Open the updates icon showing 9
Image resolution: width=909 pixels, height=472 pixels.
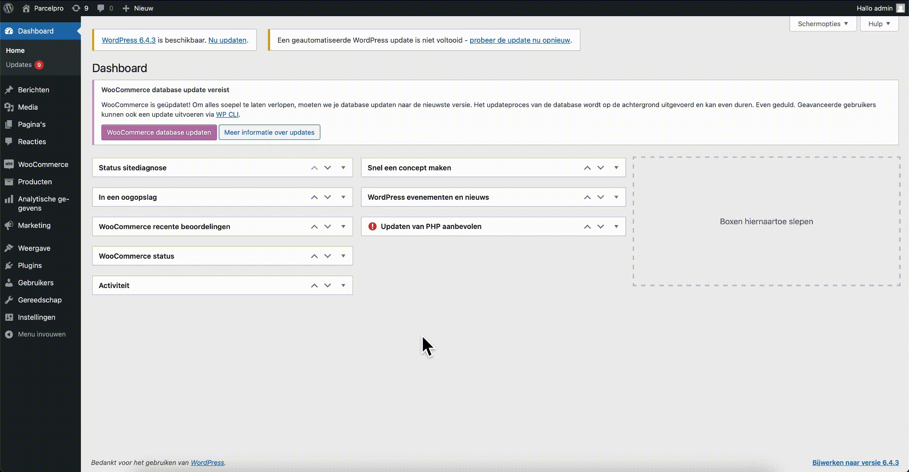tap(80, 8)
